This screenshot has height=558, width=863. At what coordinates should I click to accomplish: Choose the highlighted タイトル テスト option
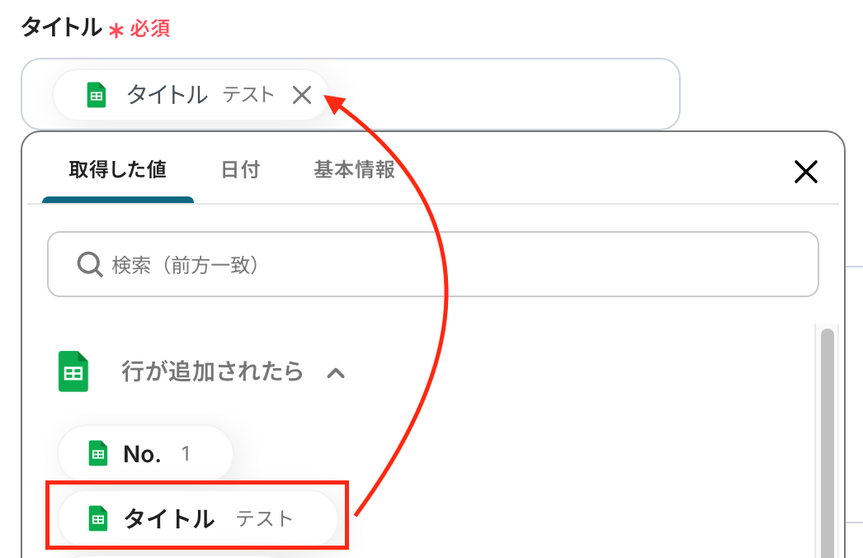(197, 518)
